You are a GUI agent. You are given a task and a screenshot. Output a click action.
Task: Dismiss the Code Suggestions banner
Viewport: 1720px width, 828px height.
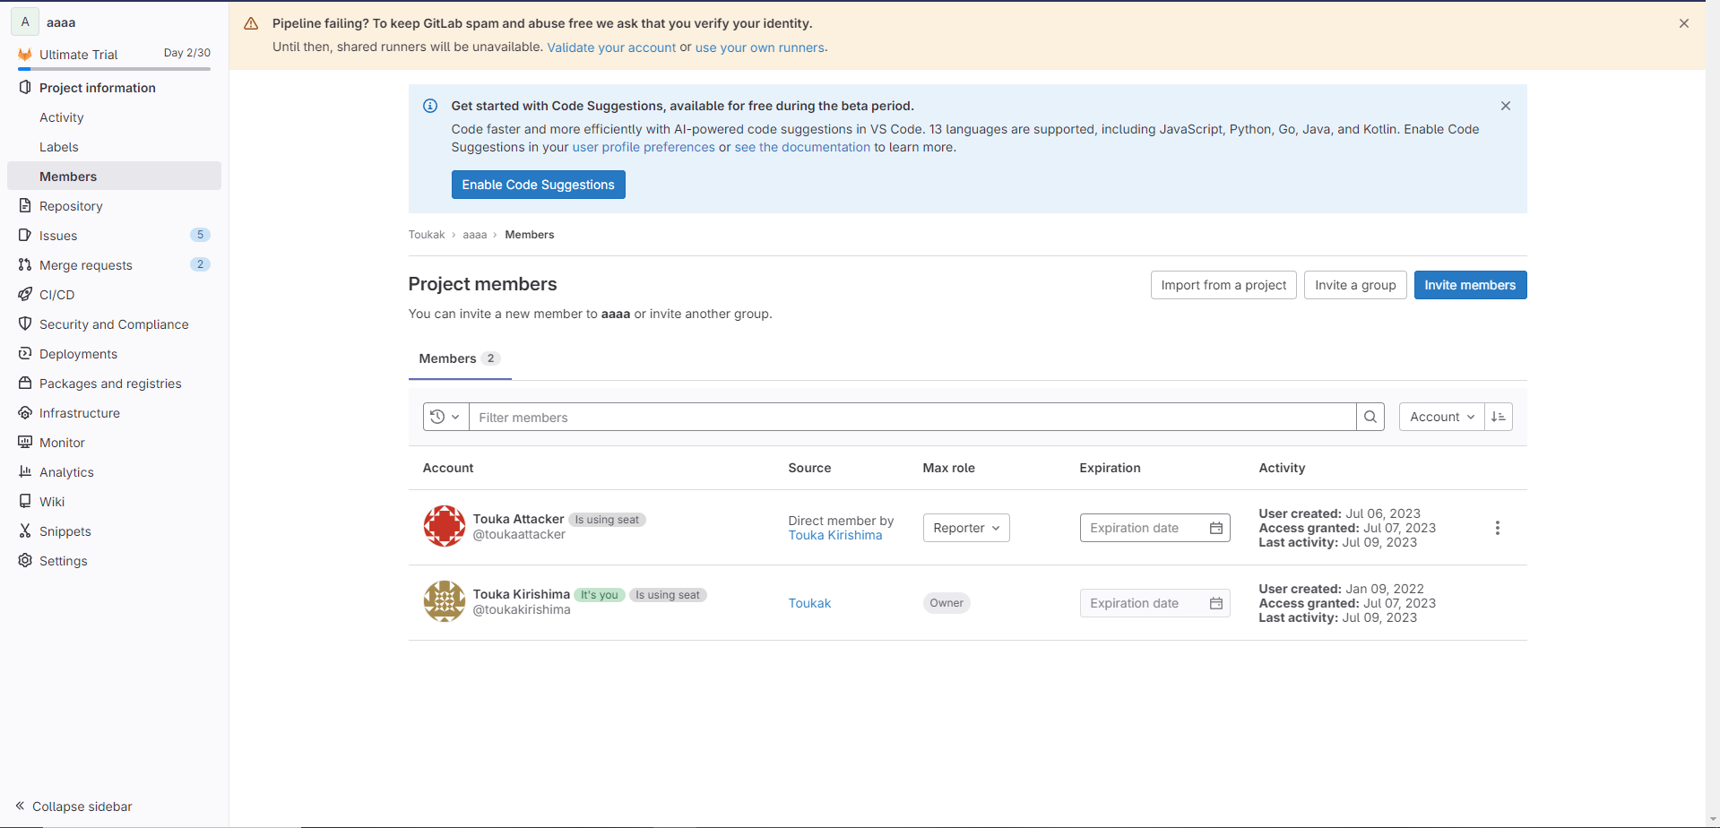[1505, 106]
